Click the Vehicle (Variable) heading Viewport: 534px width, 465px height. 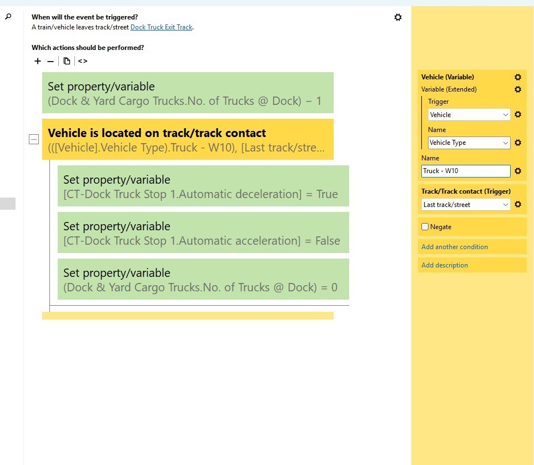(x=447, y=77)
